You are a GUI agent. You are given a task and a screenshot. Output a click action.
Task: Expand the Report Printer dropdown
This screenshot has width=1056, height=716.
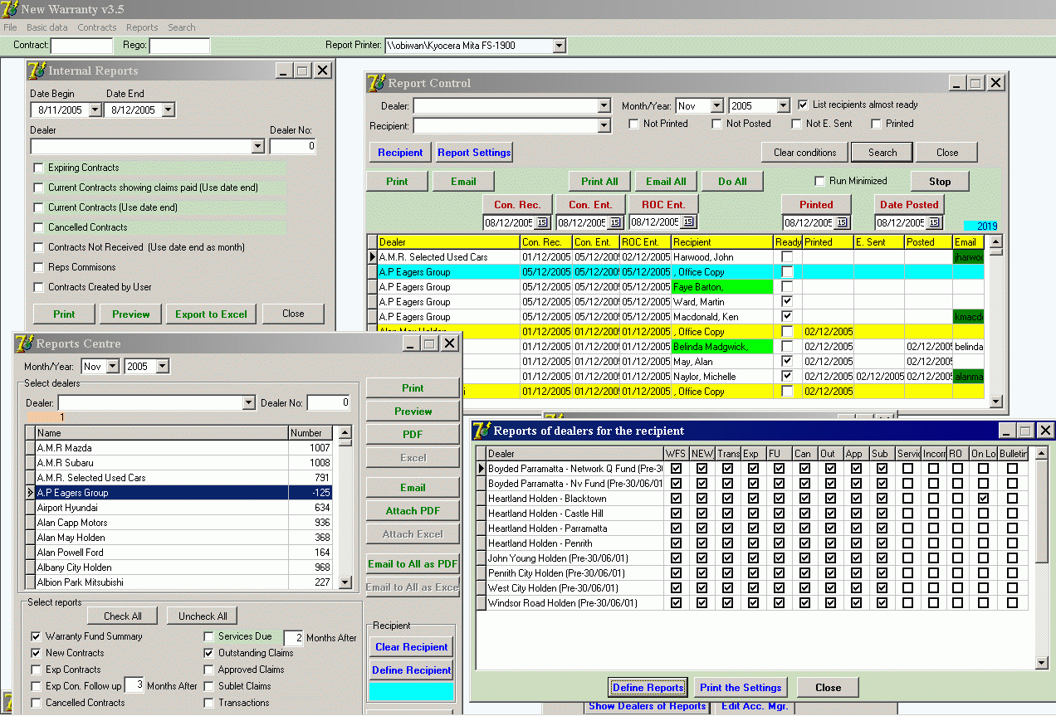[559, 46]
